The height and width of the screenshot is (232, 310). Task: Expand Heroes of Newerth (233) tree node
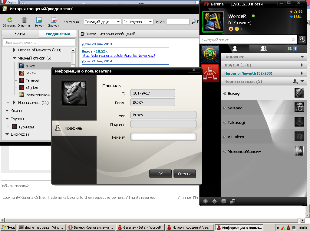(x=14, y=50)
